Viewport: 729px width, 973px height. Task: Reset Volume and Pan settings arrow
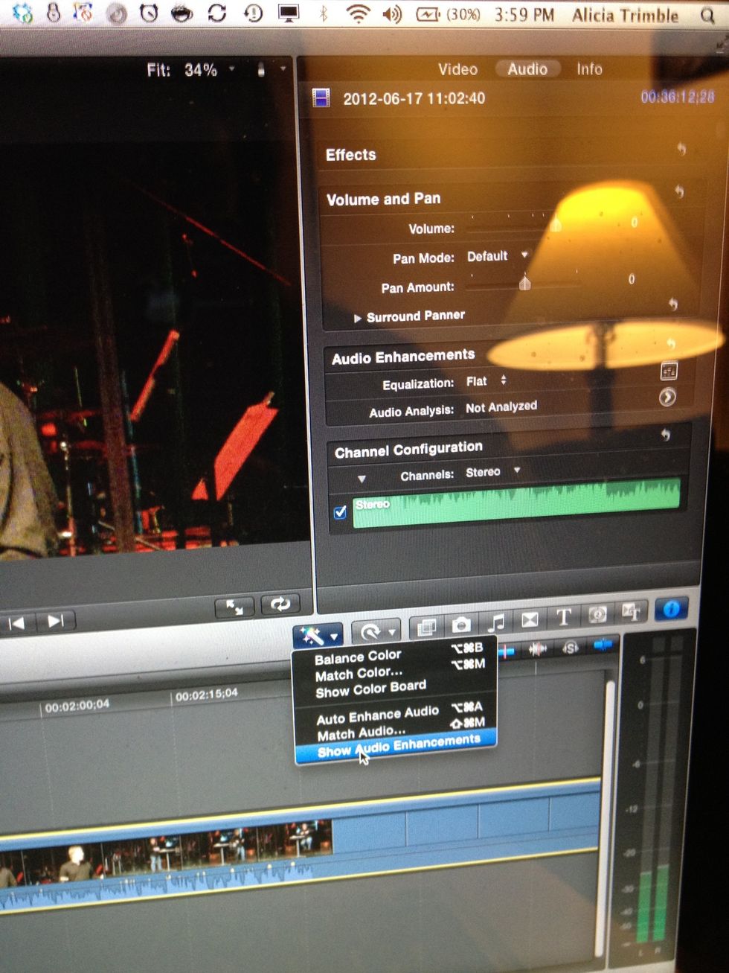pyautogui.click(x=678, y=191)
